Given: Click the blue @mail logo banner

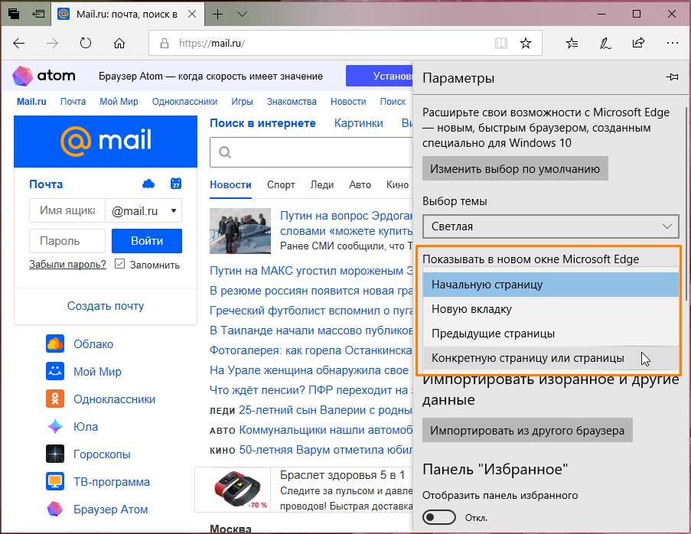Looking at the screenshot, I should pyautogui.click(x=106, y=142).
